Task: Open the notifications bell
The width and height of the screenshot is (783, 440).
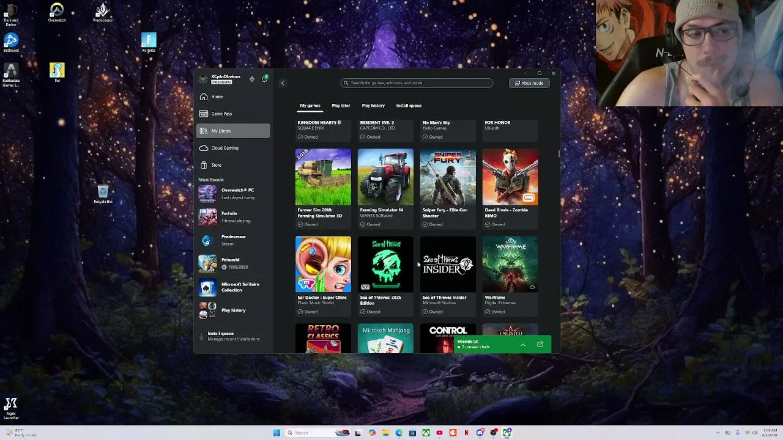Action: [x=264, y=79]
